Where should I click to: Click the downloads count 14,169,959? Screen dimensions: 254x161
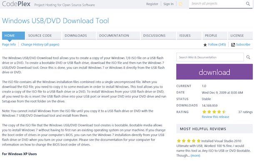(209, 106)
